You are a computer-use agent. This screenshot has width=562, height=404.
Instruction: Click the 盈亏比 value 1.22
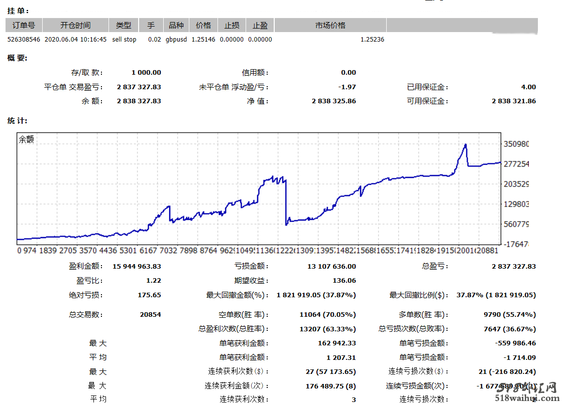pyautogui.click(x=153, y=281)
